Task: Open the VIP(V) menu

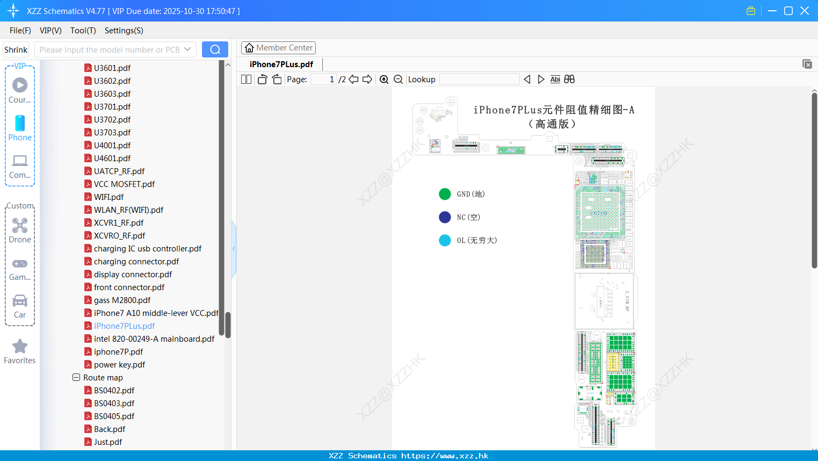Action: pyautogui.click(x=50, y=31)
